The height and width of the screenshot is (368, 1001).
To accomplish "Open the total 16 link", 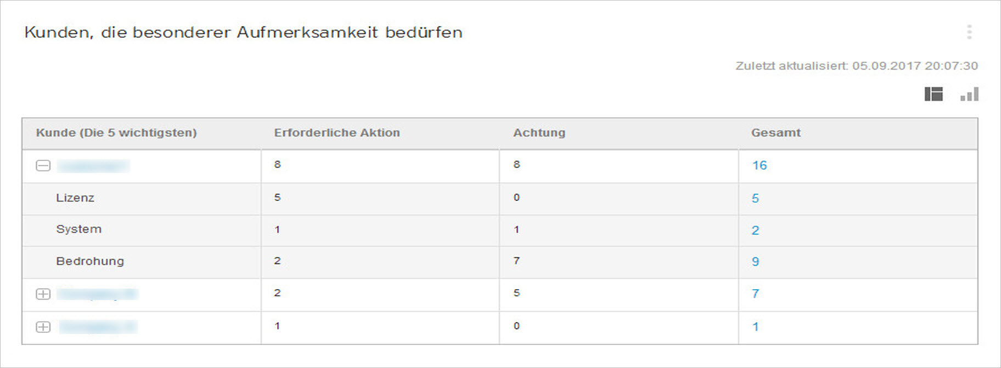I will [x=759, y=165].
